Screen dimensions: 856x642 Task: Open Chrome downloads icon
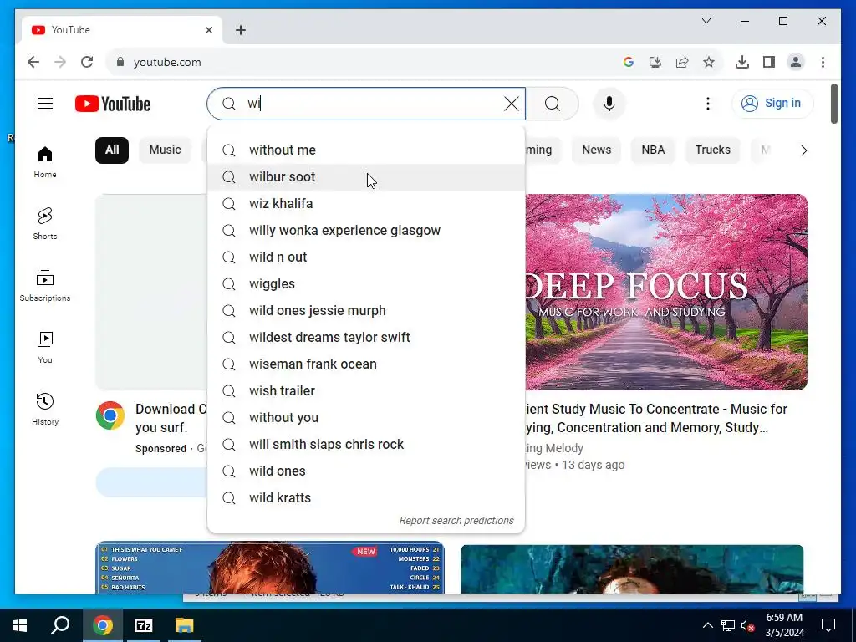tap(742, 62)
